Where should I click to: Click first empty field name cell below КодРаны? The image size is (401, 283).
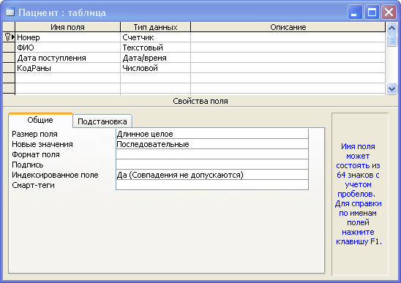(x=68, y=78)
